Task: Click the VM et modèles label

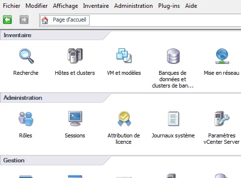Action: tap(124, 73)
